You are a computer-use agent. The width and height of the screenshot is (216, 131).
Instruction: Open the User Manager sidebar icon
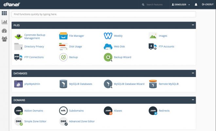[x=4, y=39]
